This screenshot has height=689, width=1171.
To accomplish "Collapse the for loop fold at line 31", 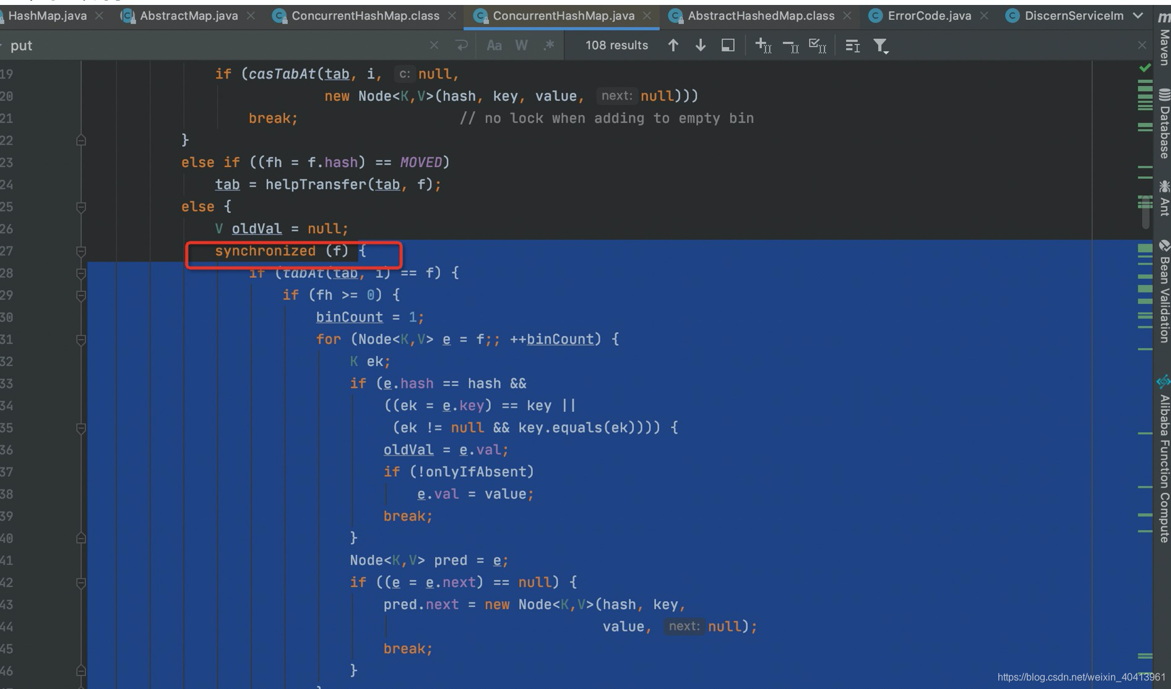I will pos(81,340).
